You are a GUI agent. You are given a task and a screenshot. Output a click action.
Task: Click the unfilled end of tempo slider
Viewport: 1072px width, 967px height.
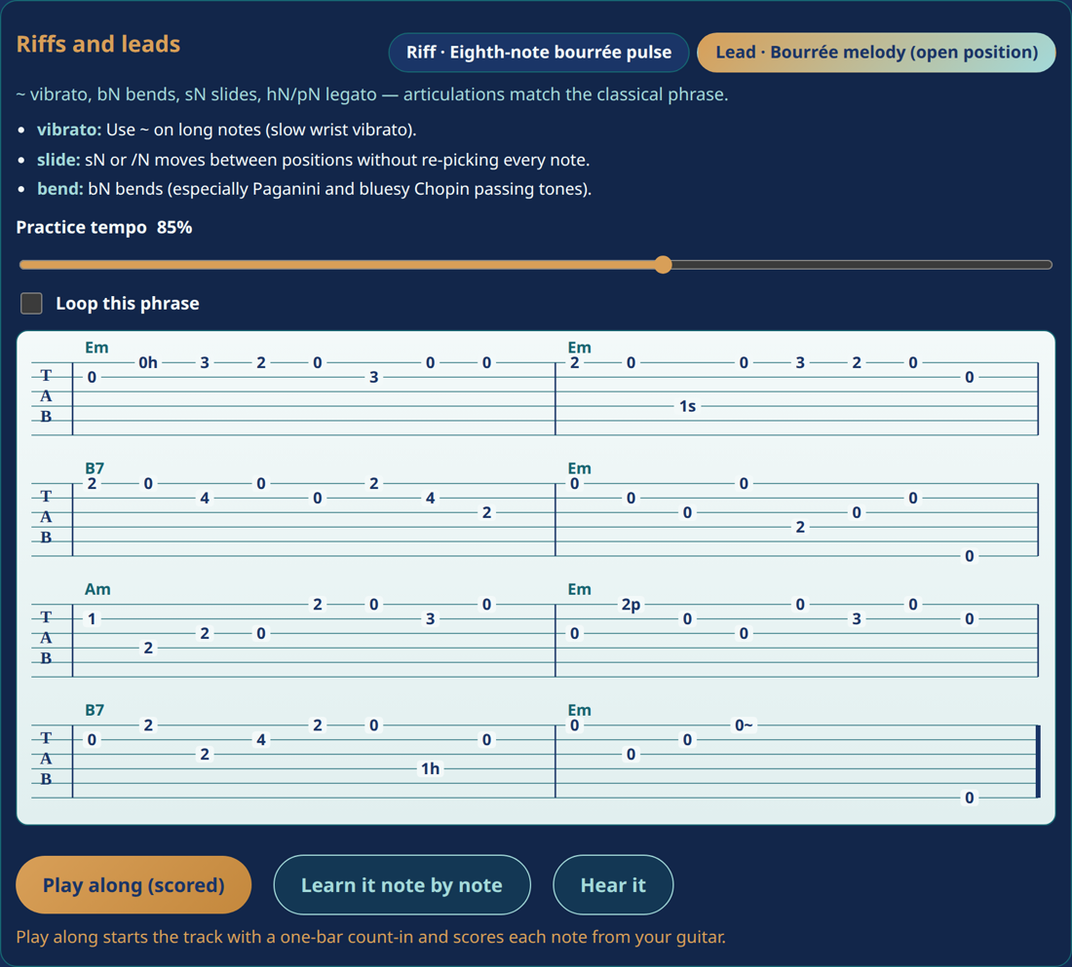[861, 265]
